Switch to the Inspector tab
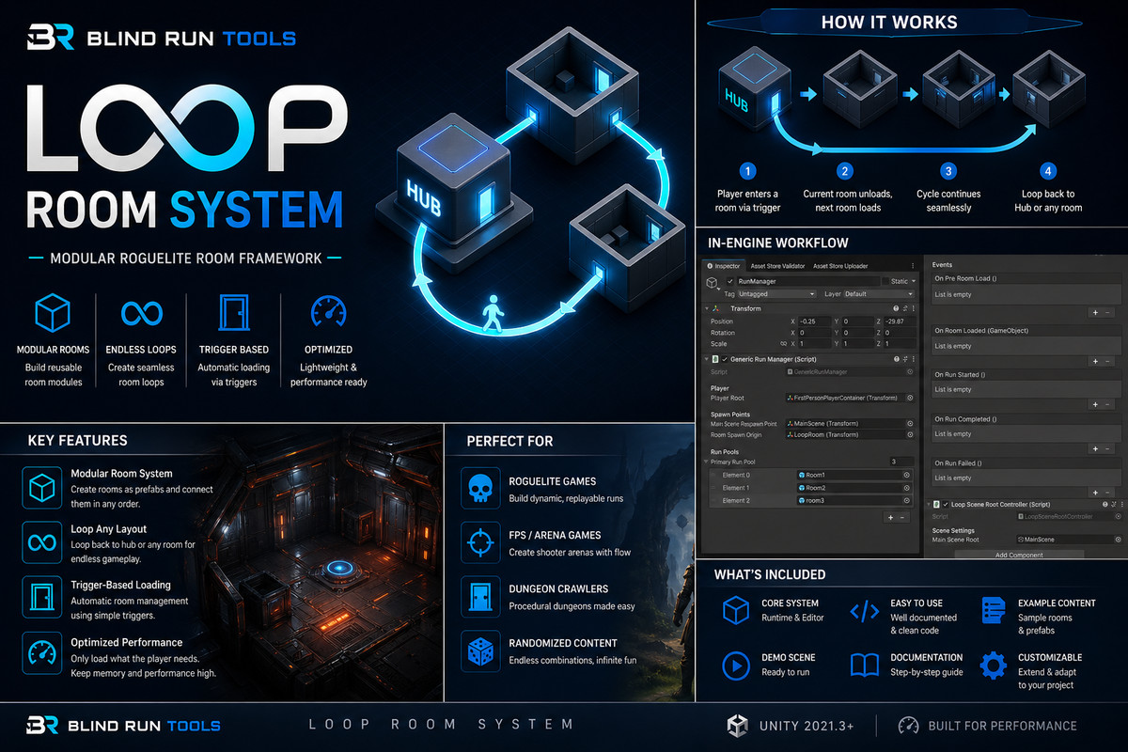 click(x=723, y=266)
